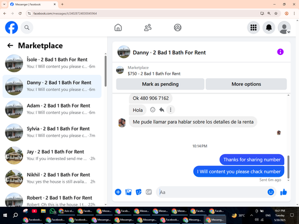Open the Friends icon in top navigation
This screenshot has height=224, width=299.
[x=148, y=27]
